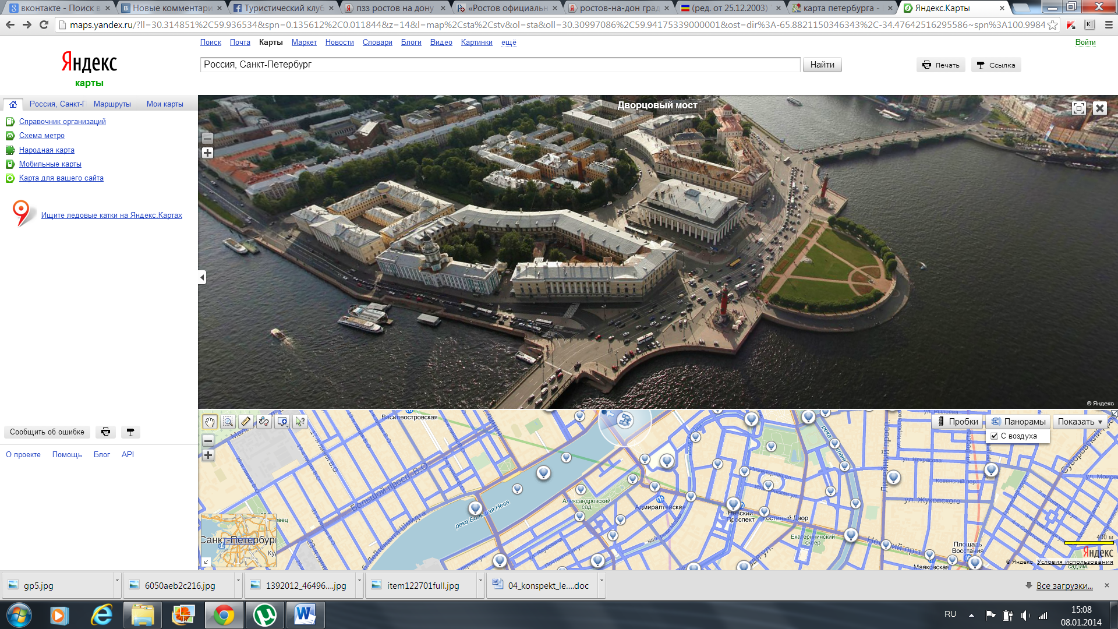Screen dimensions: 1118x629
Task: Open the Картинки service link
Action: (x=476, y=43)
